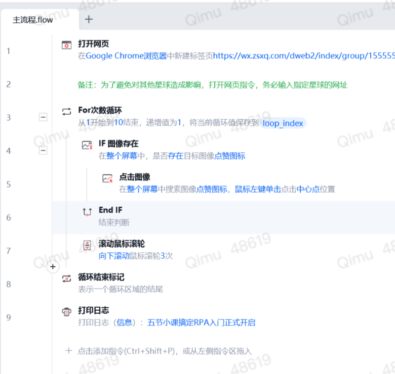Click the IF 图像存在 image icon
The height and width of the screenshot is (374, 395).
click(x=87, y=145)
